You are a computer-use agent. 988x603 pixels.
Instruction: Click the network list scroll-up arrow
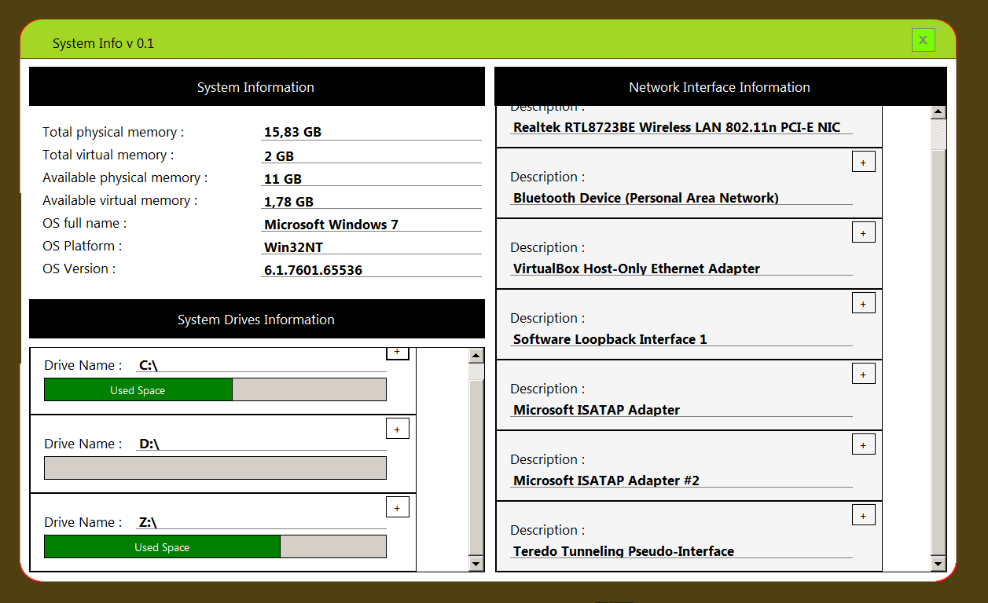[938, 113]
